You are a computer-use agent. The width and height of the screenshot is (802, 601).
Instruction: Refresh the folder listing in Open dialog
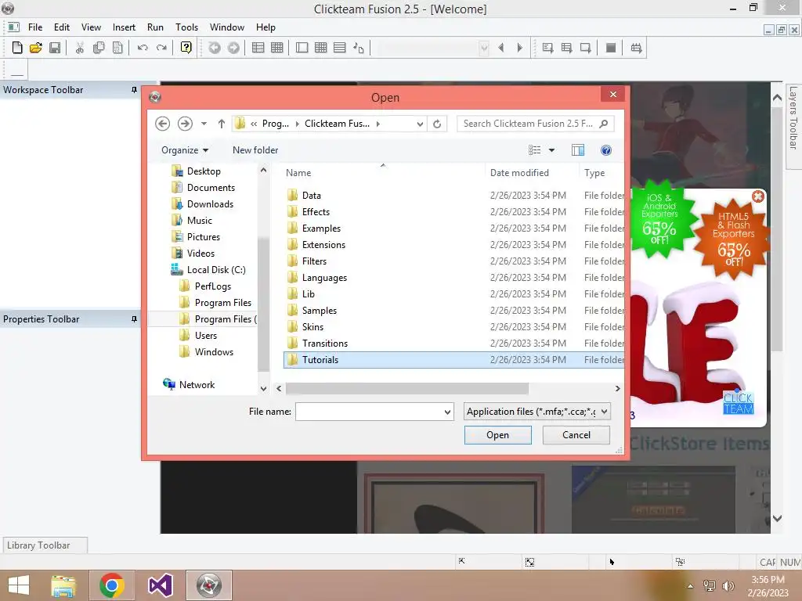437,124
